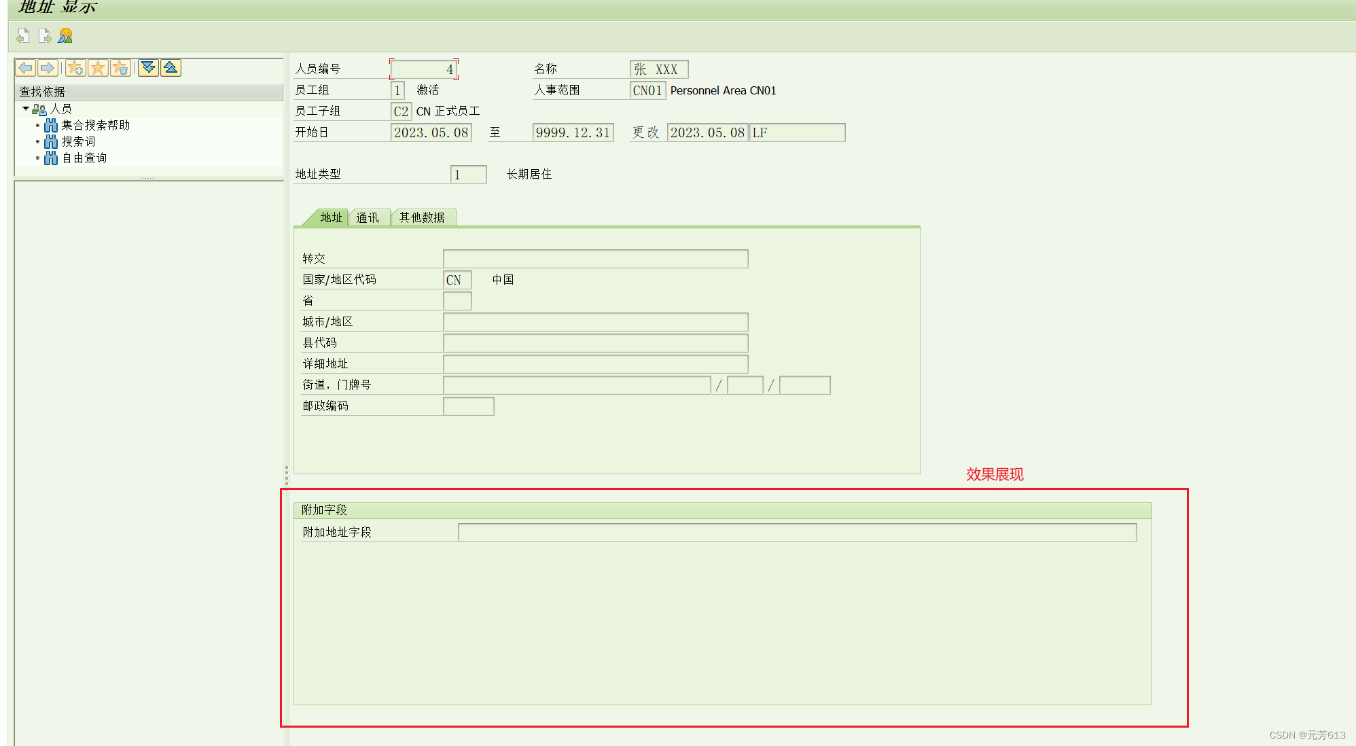Screen dimensions: 1356x746
Task: Click the 名称 field showing 张 XXX
Action: [x=659, y=69]
